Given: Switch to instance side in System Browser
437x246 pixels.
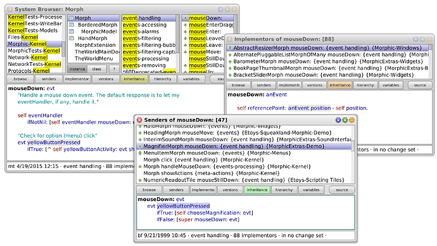Looking at the screenshot, I should point(77,69).
